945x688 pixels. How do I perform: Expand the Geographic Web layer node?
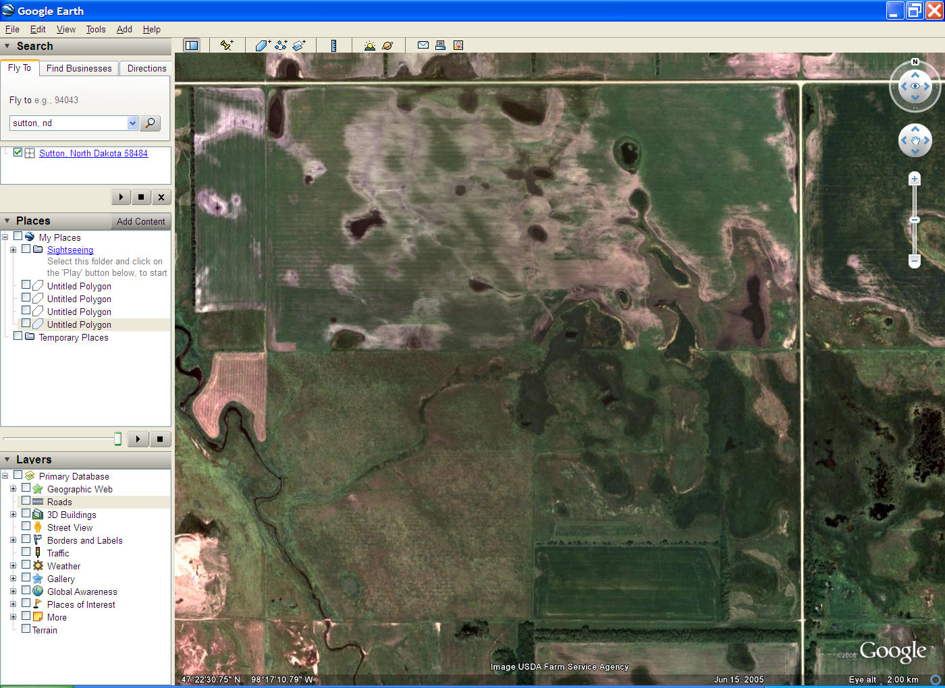(13, 489)
